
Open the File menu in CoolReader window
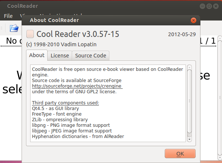8,16
